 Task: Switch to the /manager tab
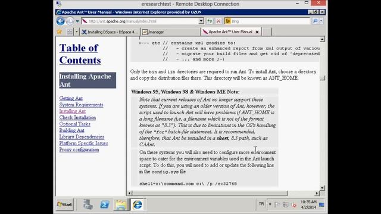point(171,32)
